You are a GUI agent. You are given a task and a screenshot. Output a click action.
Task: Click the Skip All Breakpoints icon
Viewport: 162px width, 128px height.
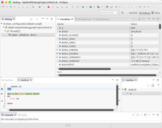[x=33, y=7]
